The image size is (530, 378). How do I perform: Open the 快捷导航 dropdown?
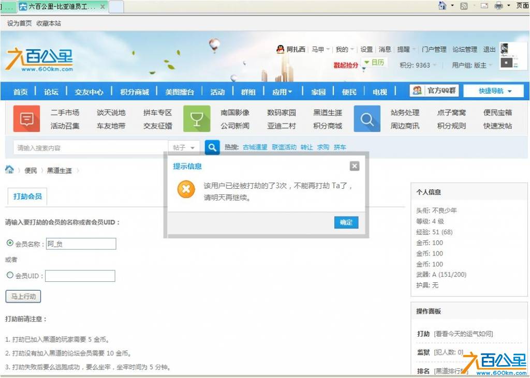(x=493, y=91)
